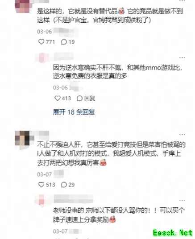Open blurred username above 老师没事的 reply
The height and width of the screenshot is (239, 195).
pos(74,199)
